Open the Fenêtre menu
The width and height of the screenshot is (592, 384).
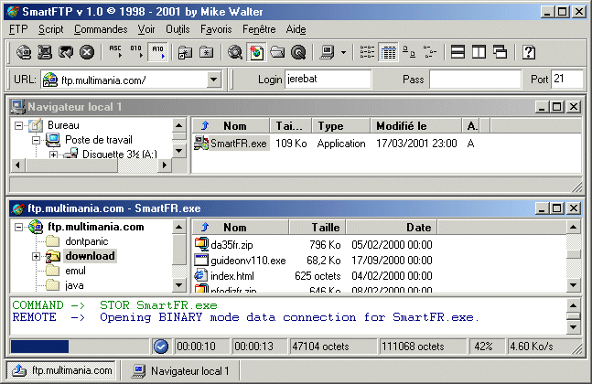click(259, 29)
